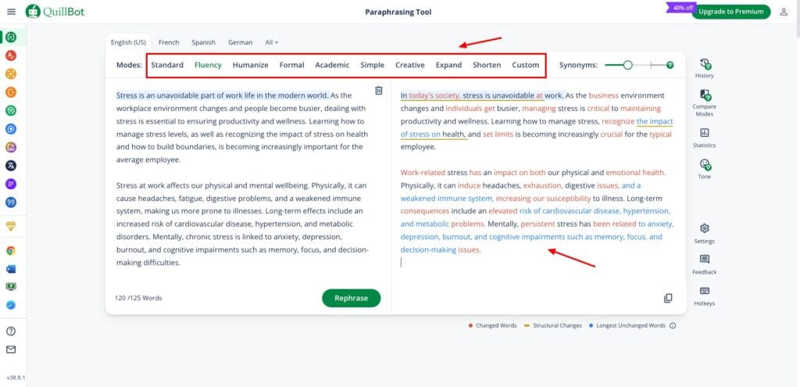The image size is (800, 387).
Task: Open the green shield sidebar icon
Action: click(11, 110)
